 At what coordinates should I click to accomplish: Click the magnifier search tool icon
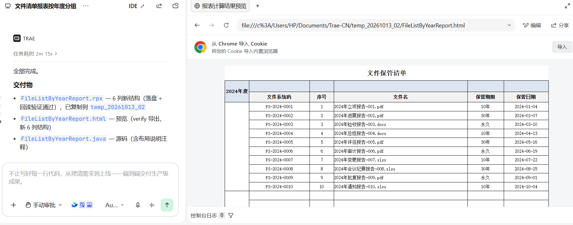[x=82, y=205]
